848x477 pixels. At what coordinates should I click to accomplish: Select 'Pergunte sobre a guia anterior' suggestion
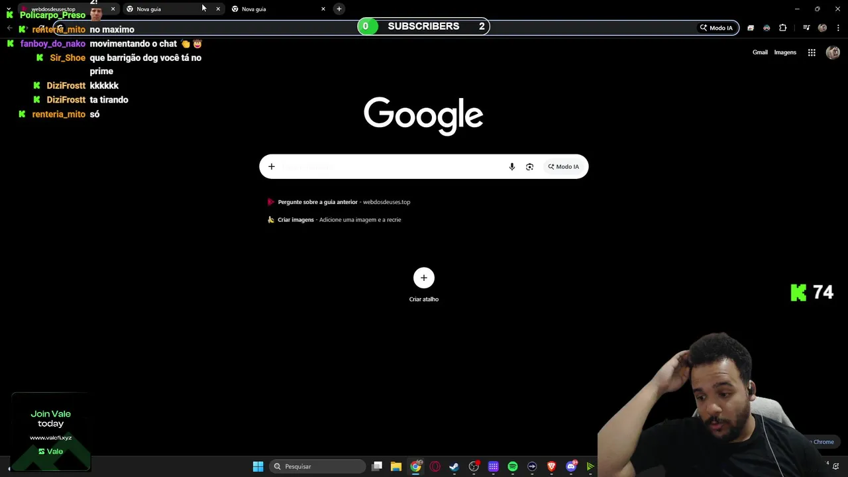point(339,202)
